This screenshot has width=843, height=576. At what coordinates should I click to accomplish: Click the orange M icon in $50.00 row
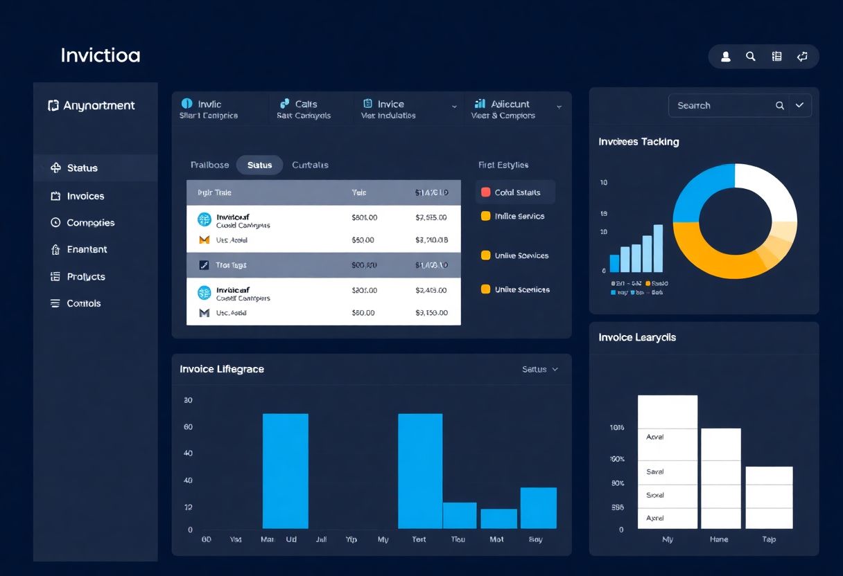(204, 240)
